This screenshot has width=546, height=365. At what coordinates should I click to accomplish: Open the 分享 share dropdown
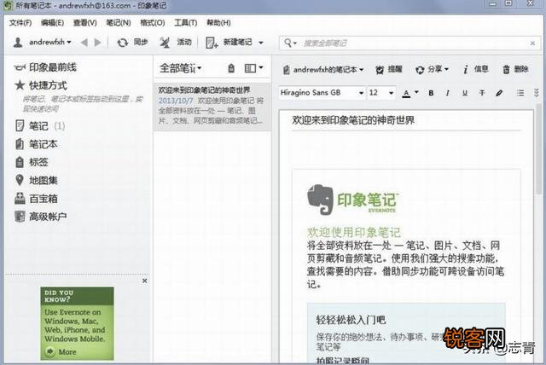432,70
